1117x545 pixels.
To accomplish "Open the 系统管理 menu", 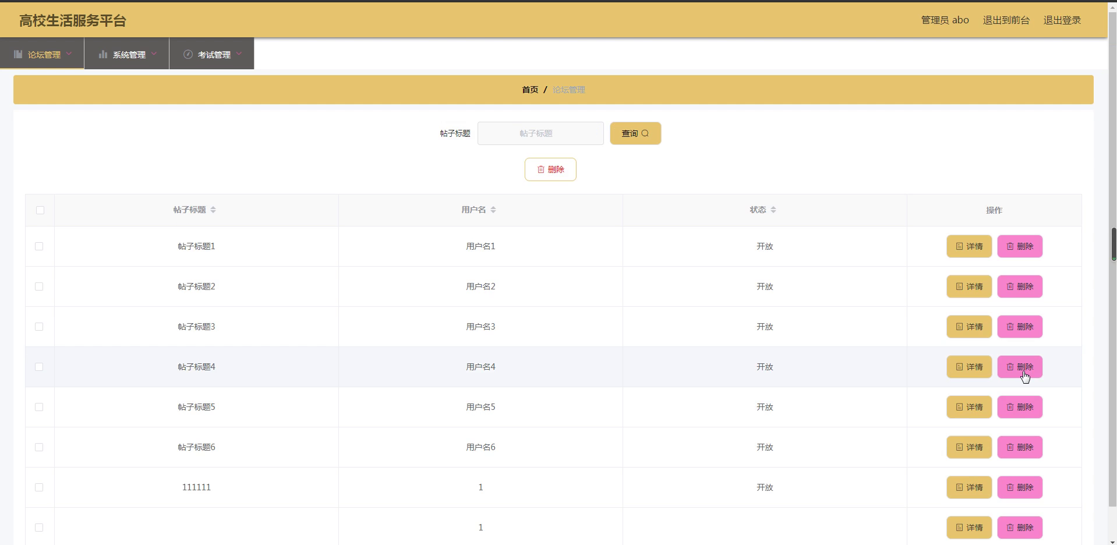I will (127, 54).
